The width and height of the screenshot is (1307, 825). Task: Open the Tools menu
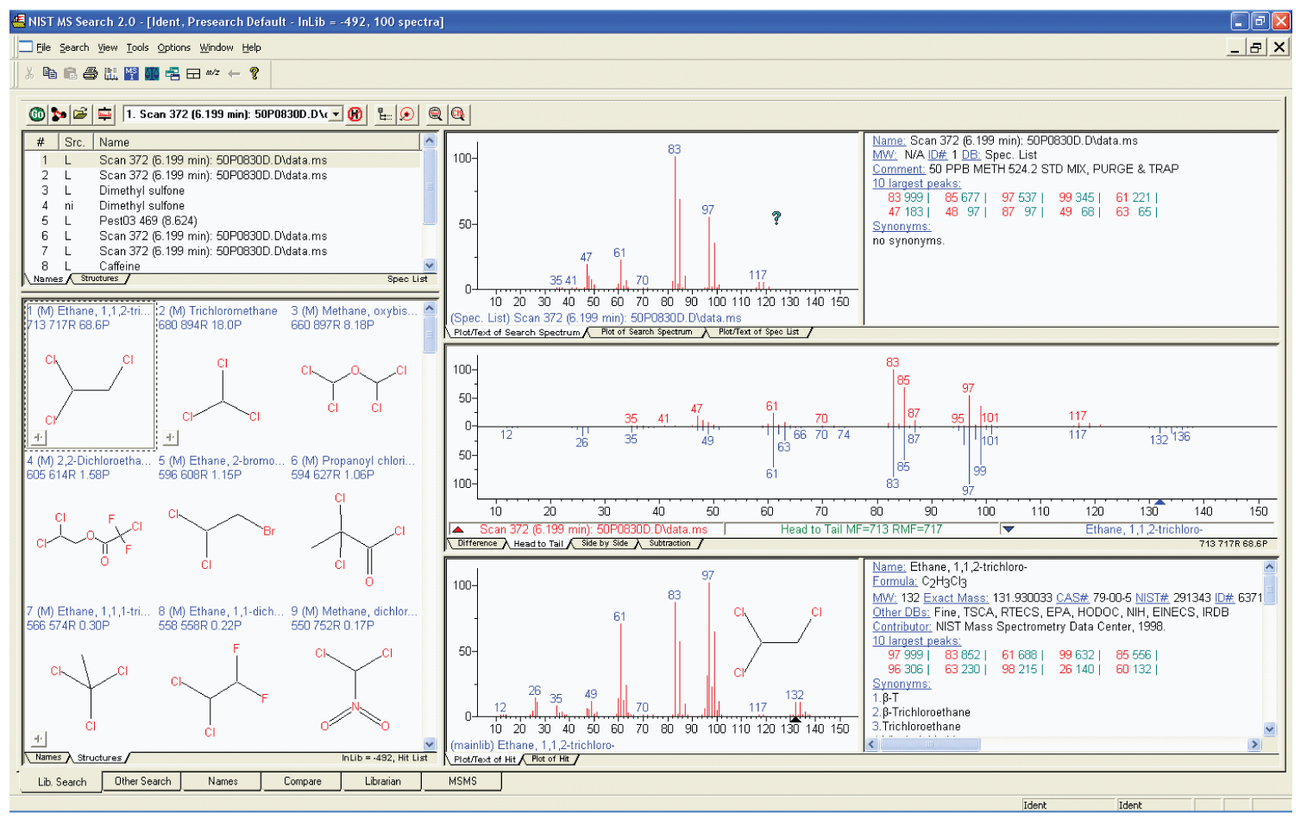click(137, 47)
